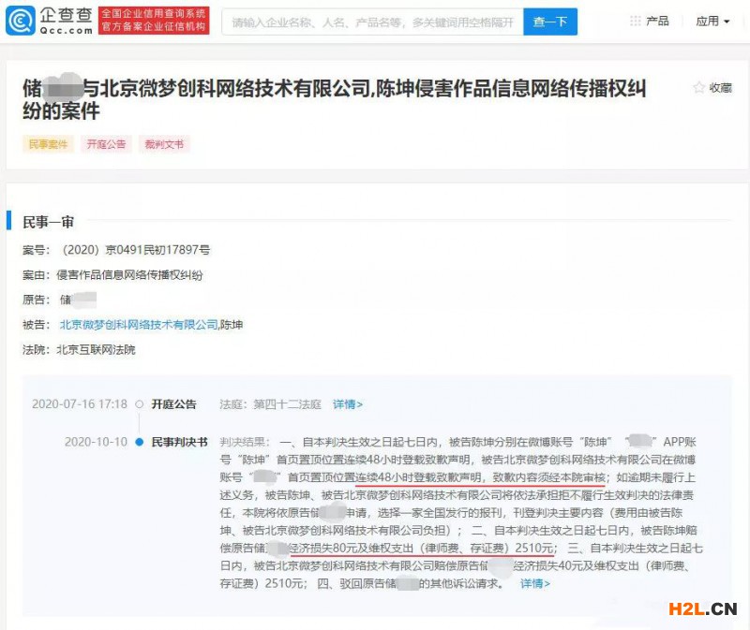Select the 裁判文书 tag
Screen dimensions: 750x630
point(164,144)
